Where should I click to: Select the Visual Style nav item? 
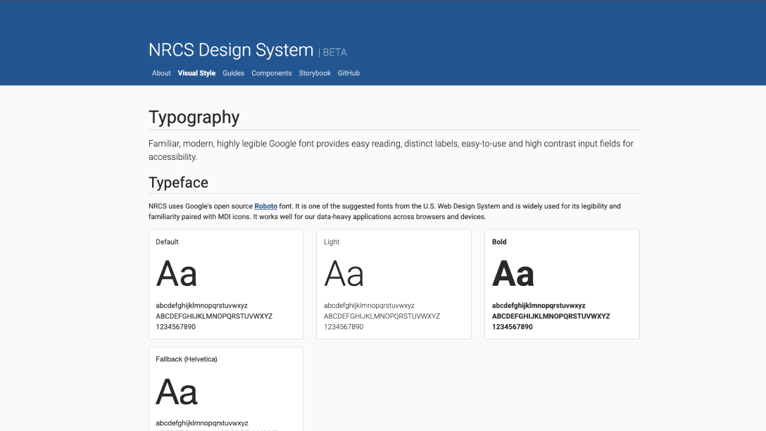[x=196, y=73]
